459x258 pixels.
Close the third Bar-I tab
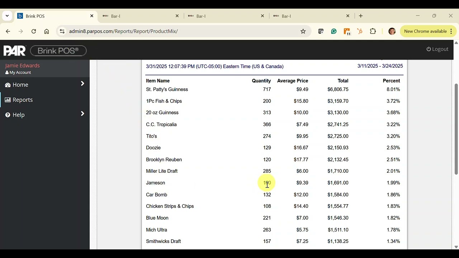pos(348,16)
